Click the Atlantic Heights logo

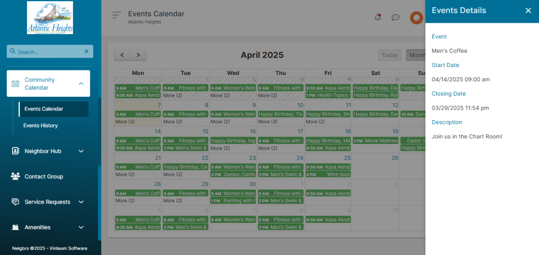pyautogui.click(x=50, y=18)
